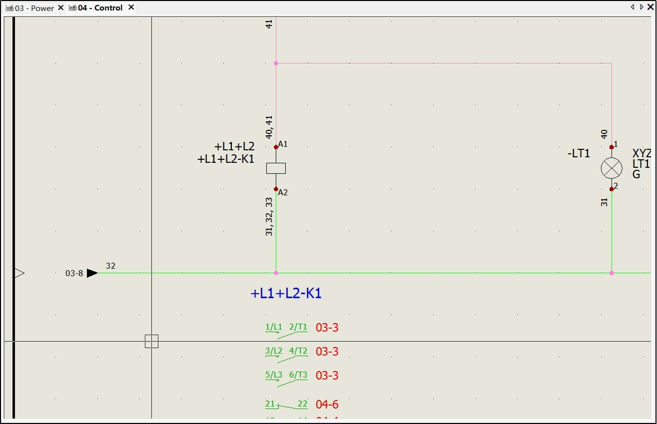Click the XYZ lamp attribute text

click(x=642, y=154)
